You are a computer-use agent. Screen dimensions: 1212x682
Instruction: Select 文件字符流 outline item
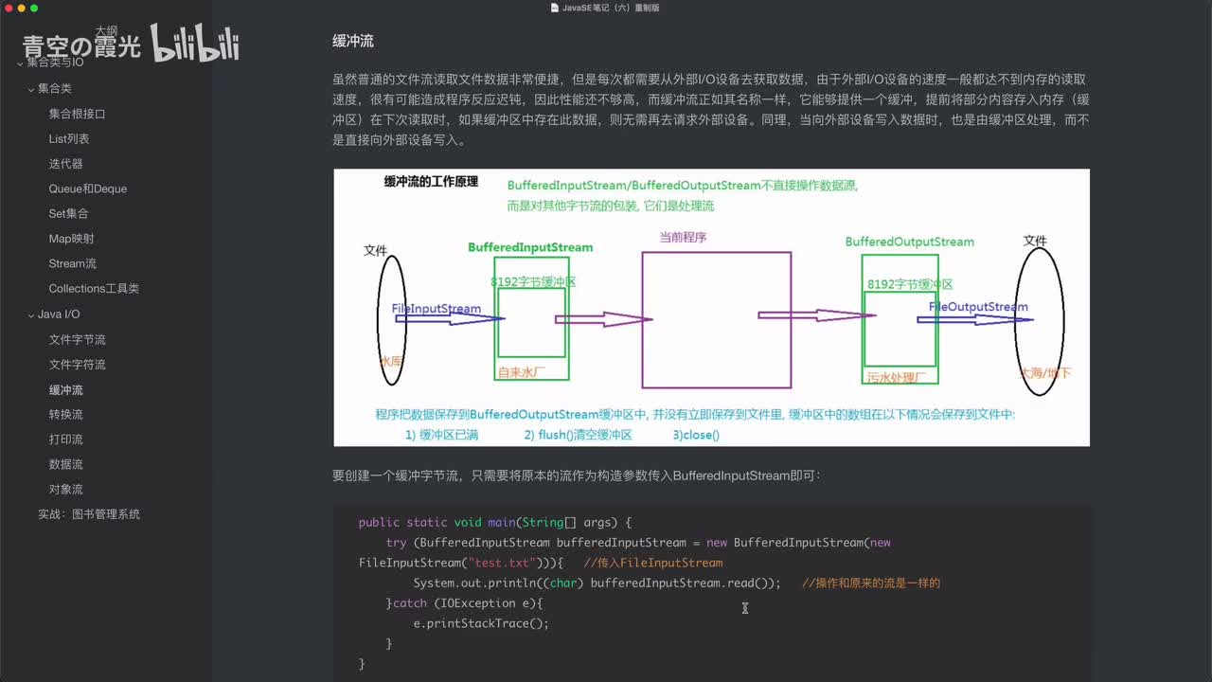click(78, 365)
